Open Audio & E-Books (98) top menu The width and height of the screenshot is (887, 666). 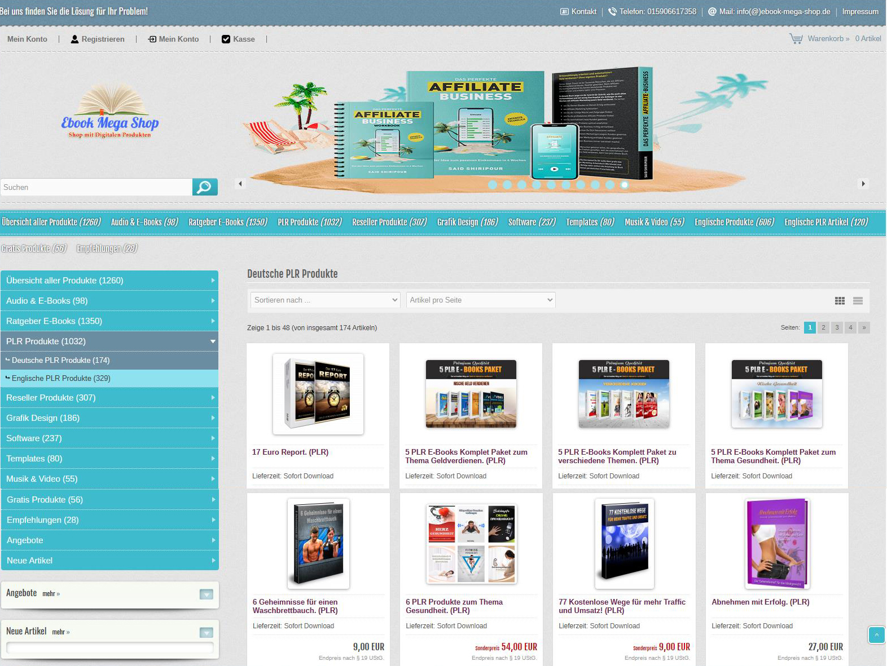click(x=144, y=222)
